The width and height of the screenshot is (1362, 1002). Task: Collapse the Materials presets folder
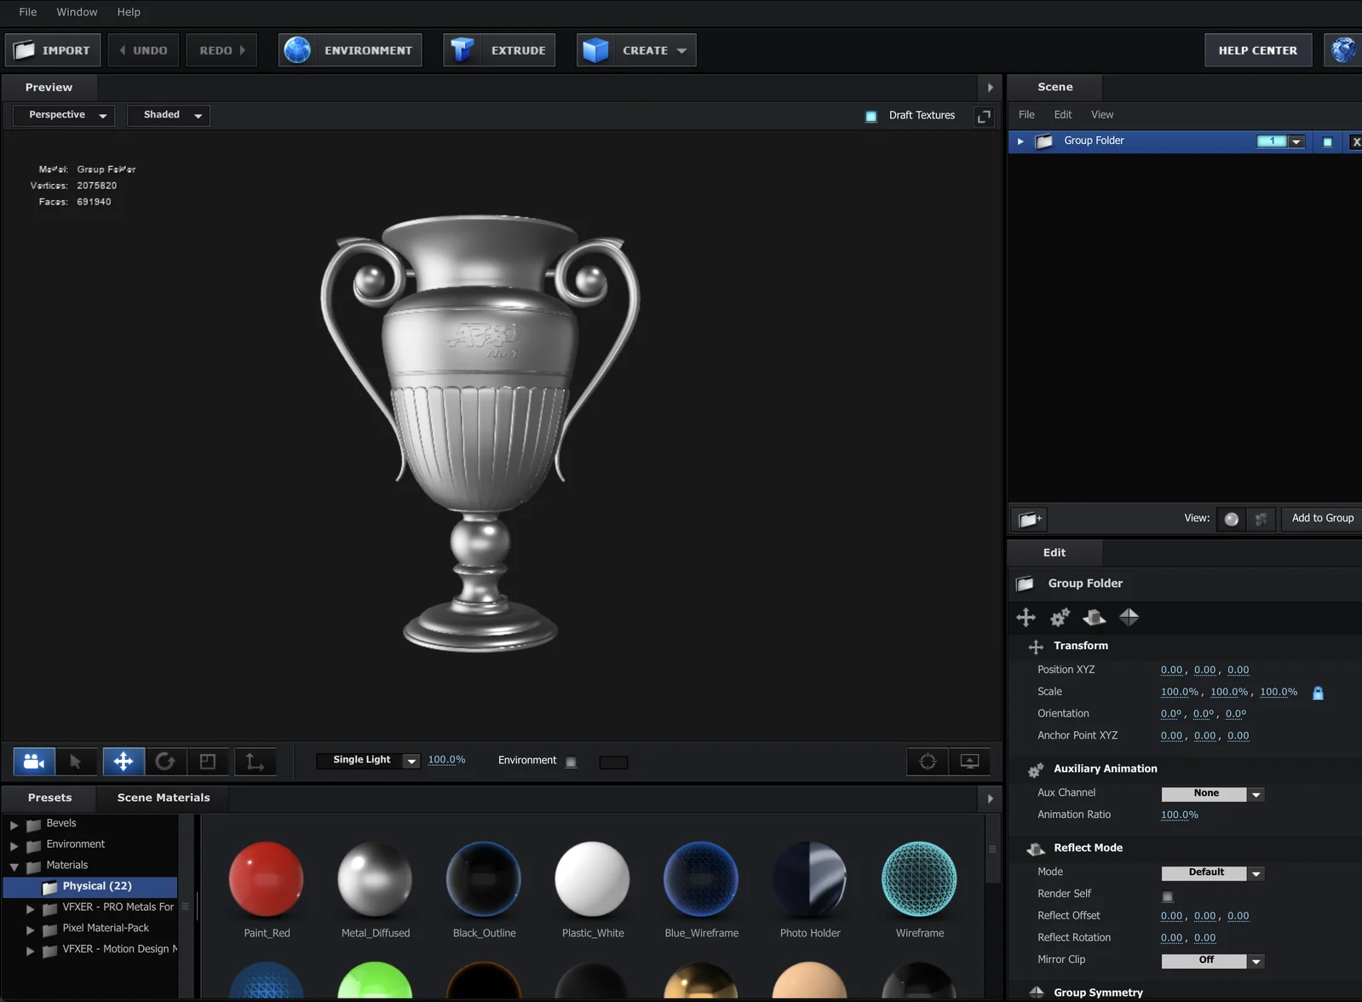pyautogui.click(x=14, y=867)
